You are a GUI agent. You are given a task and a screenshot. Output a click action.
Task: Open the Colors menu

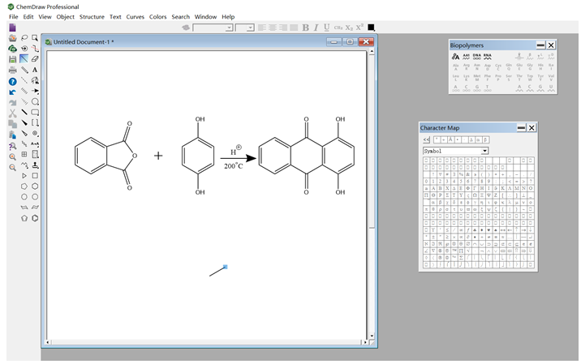(x=158, y=17)
